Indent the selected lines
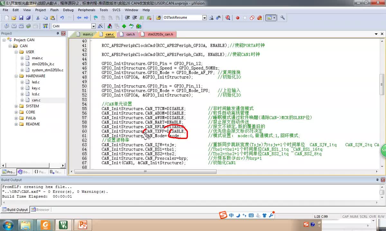The width and height of the screenshot is (386, 231). pos(127,18)
